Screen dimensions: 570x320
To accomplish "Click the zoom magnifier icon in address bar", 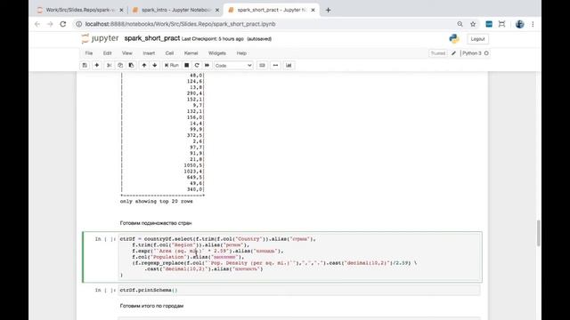I will (x=460, y=24).
